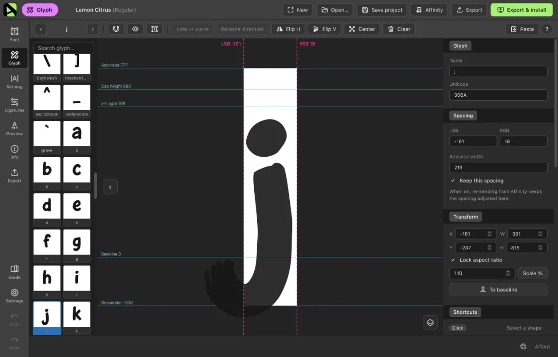Click the Clear button
The width and height of the screenshot is (558, 357).
pos(399,29)
